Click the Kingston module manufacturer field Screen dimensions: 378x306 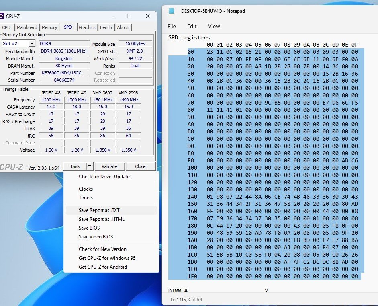(x=64, y=58)
